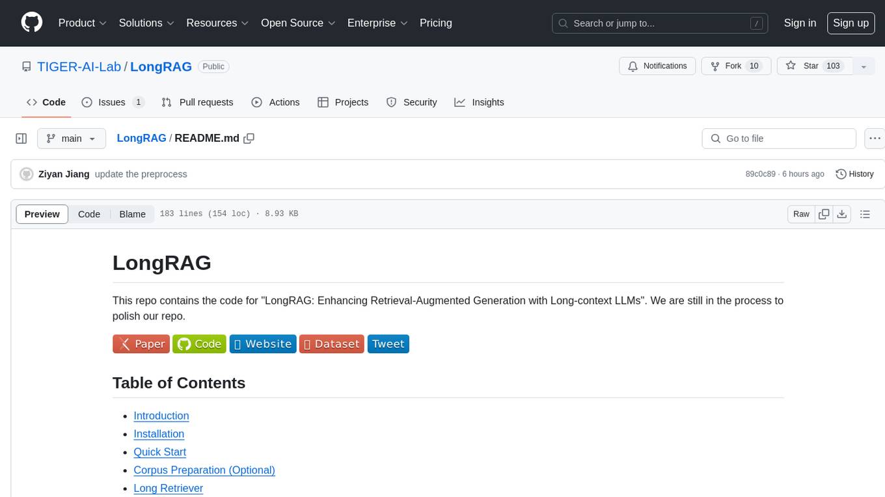Focus the Search or jump to field
The image size is (885, 497).
tap(660, 23)
